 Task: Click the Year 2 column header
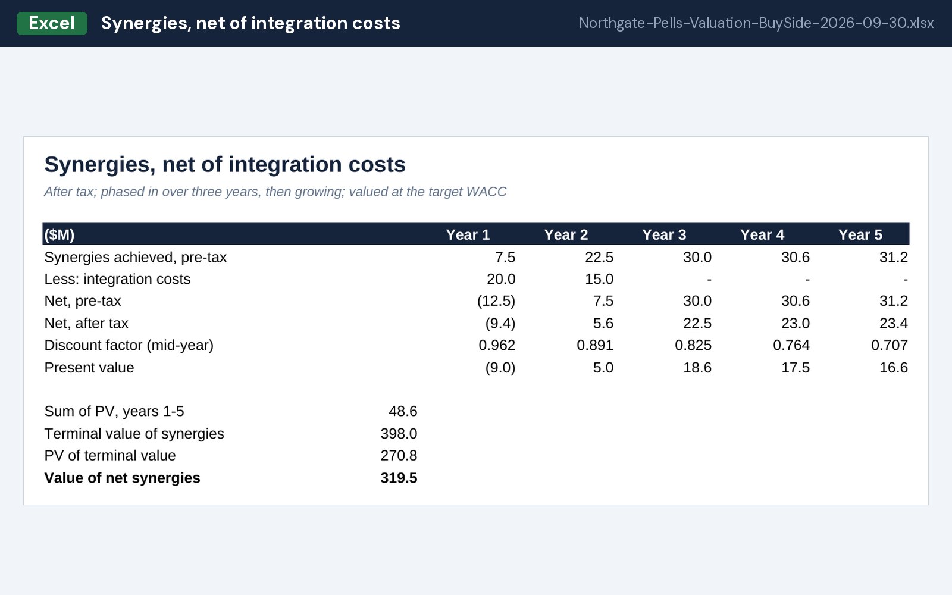(x=566, y=234)
